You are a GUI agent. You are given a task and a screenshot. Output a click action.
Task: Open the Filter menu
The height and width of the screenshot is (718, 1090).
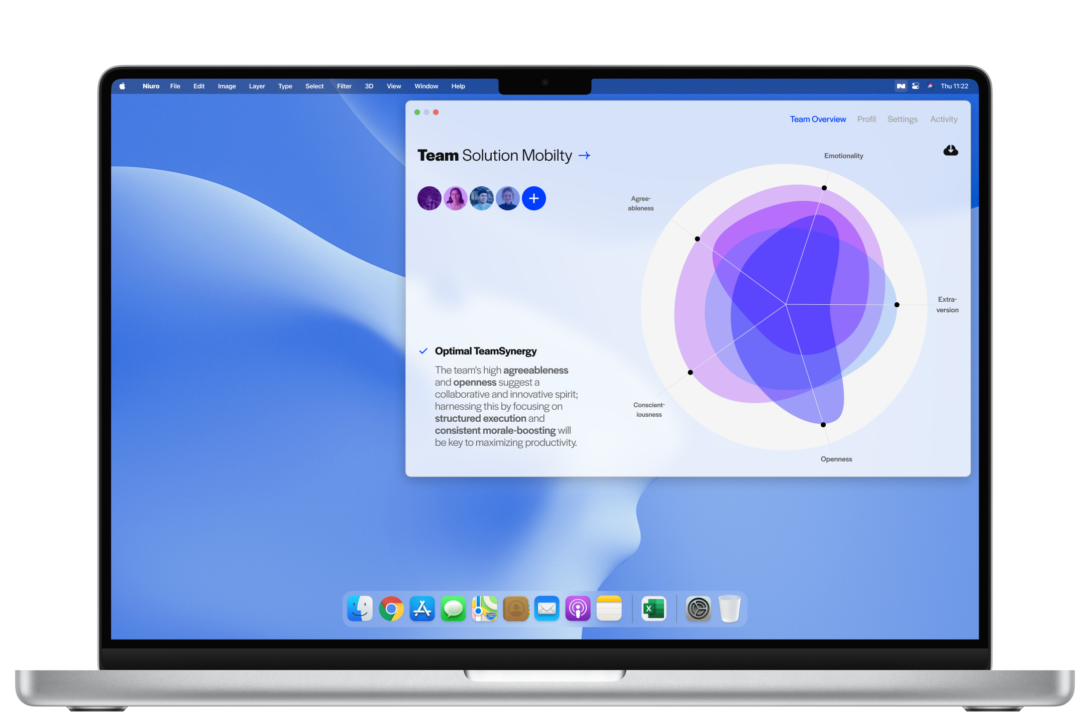tap(344, 86)
